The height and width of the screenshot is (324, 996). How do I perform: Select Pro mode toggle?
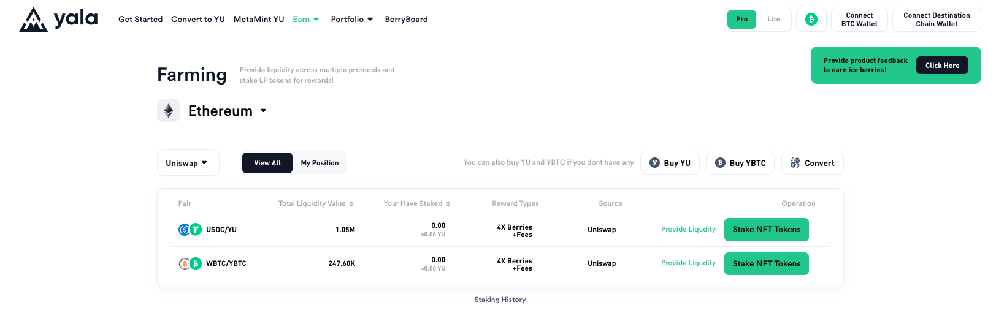click(741, 20)
